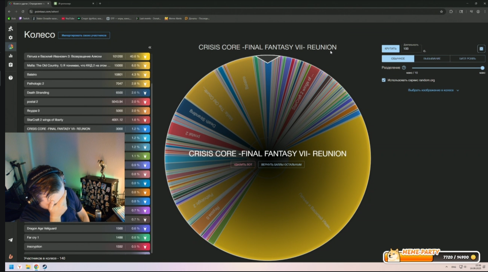Screen dimensions: 488x272
Task: Click the Death Stranding lot name
Action: (x=38, y=93)
